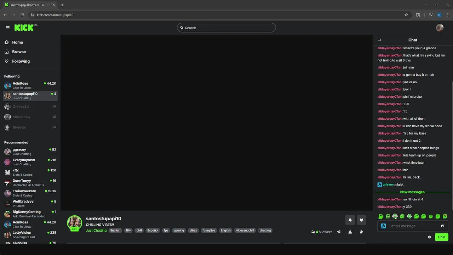453x255 pixels.
Task: Open chat settings gear icon
Action: point(429,237)
